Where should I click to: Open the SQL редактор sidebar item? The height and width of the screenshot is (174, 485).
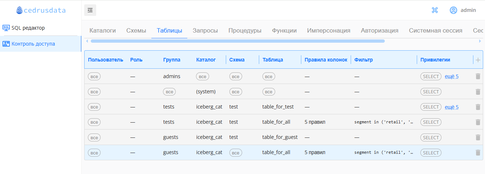coord(28,28)
